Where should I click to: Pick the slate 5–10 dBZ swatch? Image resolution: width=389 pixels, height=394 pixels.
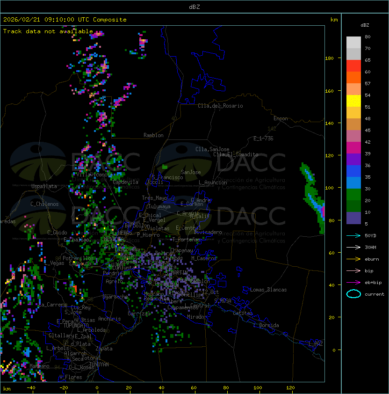tap(353, 218)
